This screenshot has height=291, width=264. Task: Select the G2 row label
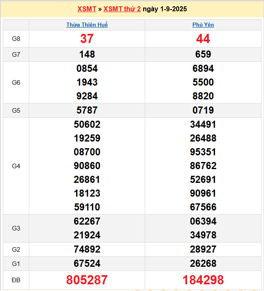coord(16,249)
